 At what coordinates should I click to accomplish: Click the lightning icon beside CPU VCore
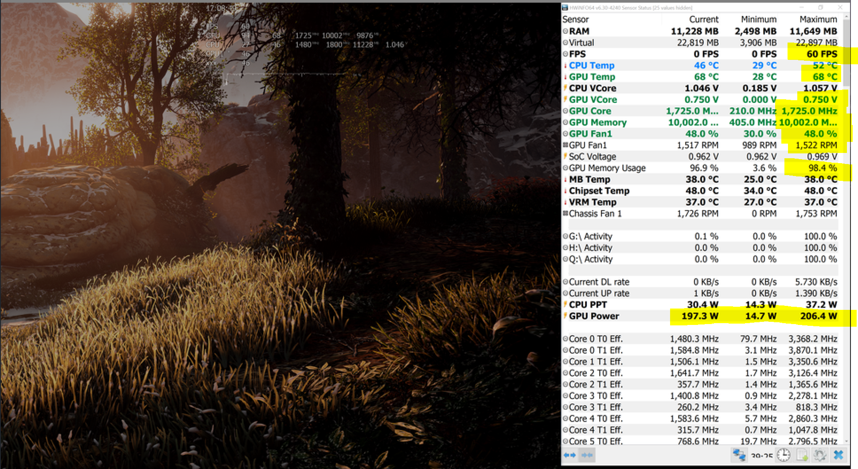pos(565,88)
